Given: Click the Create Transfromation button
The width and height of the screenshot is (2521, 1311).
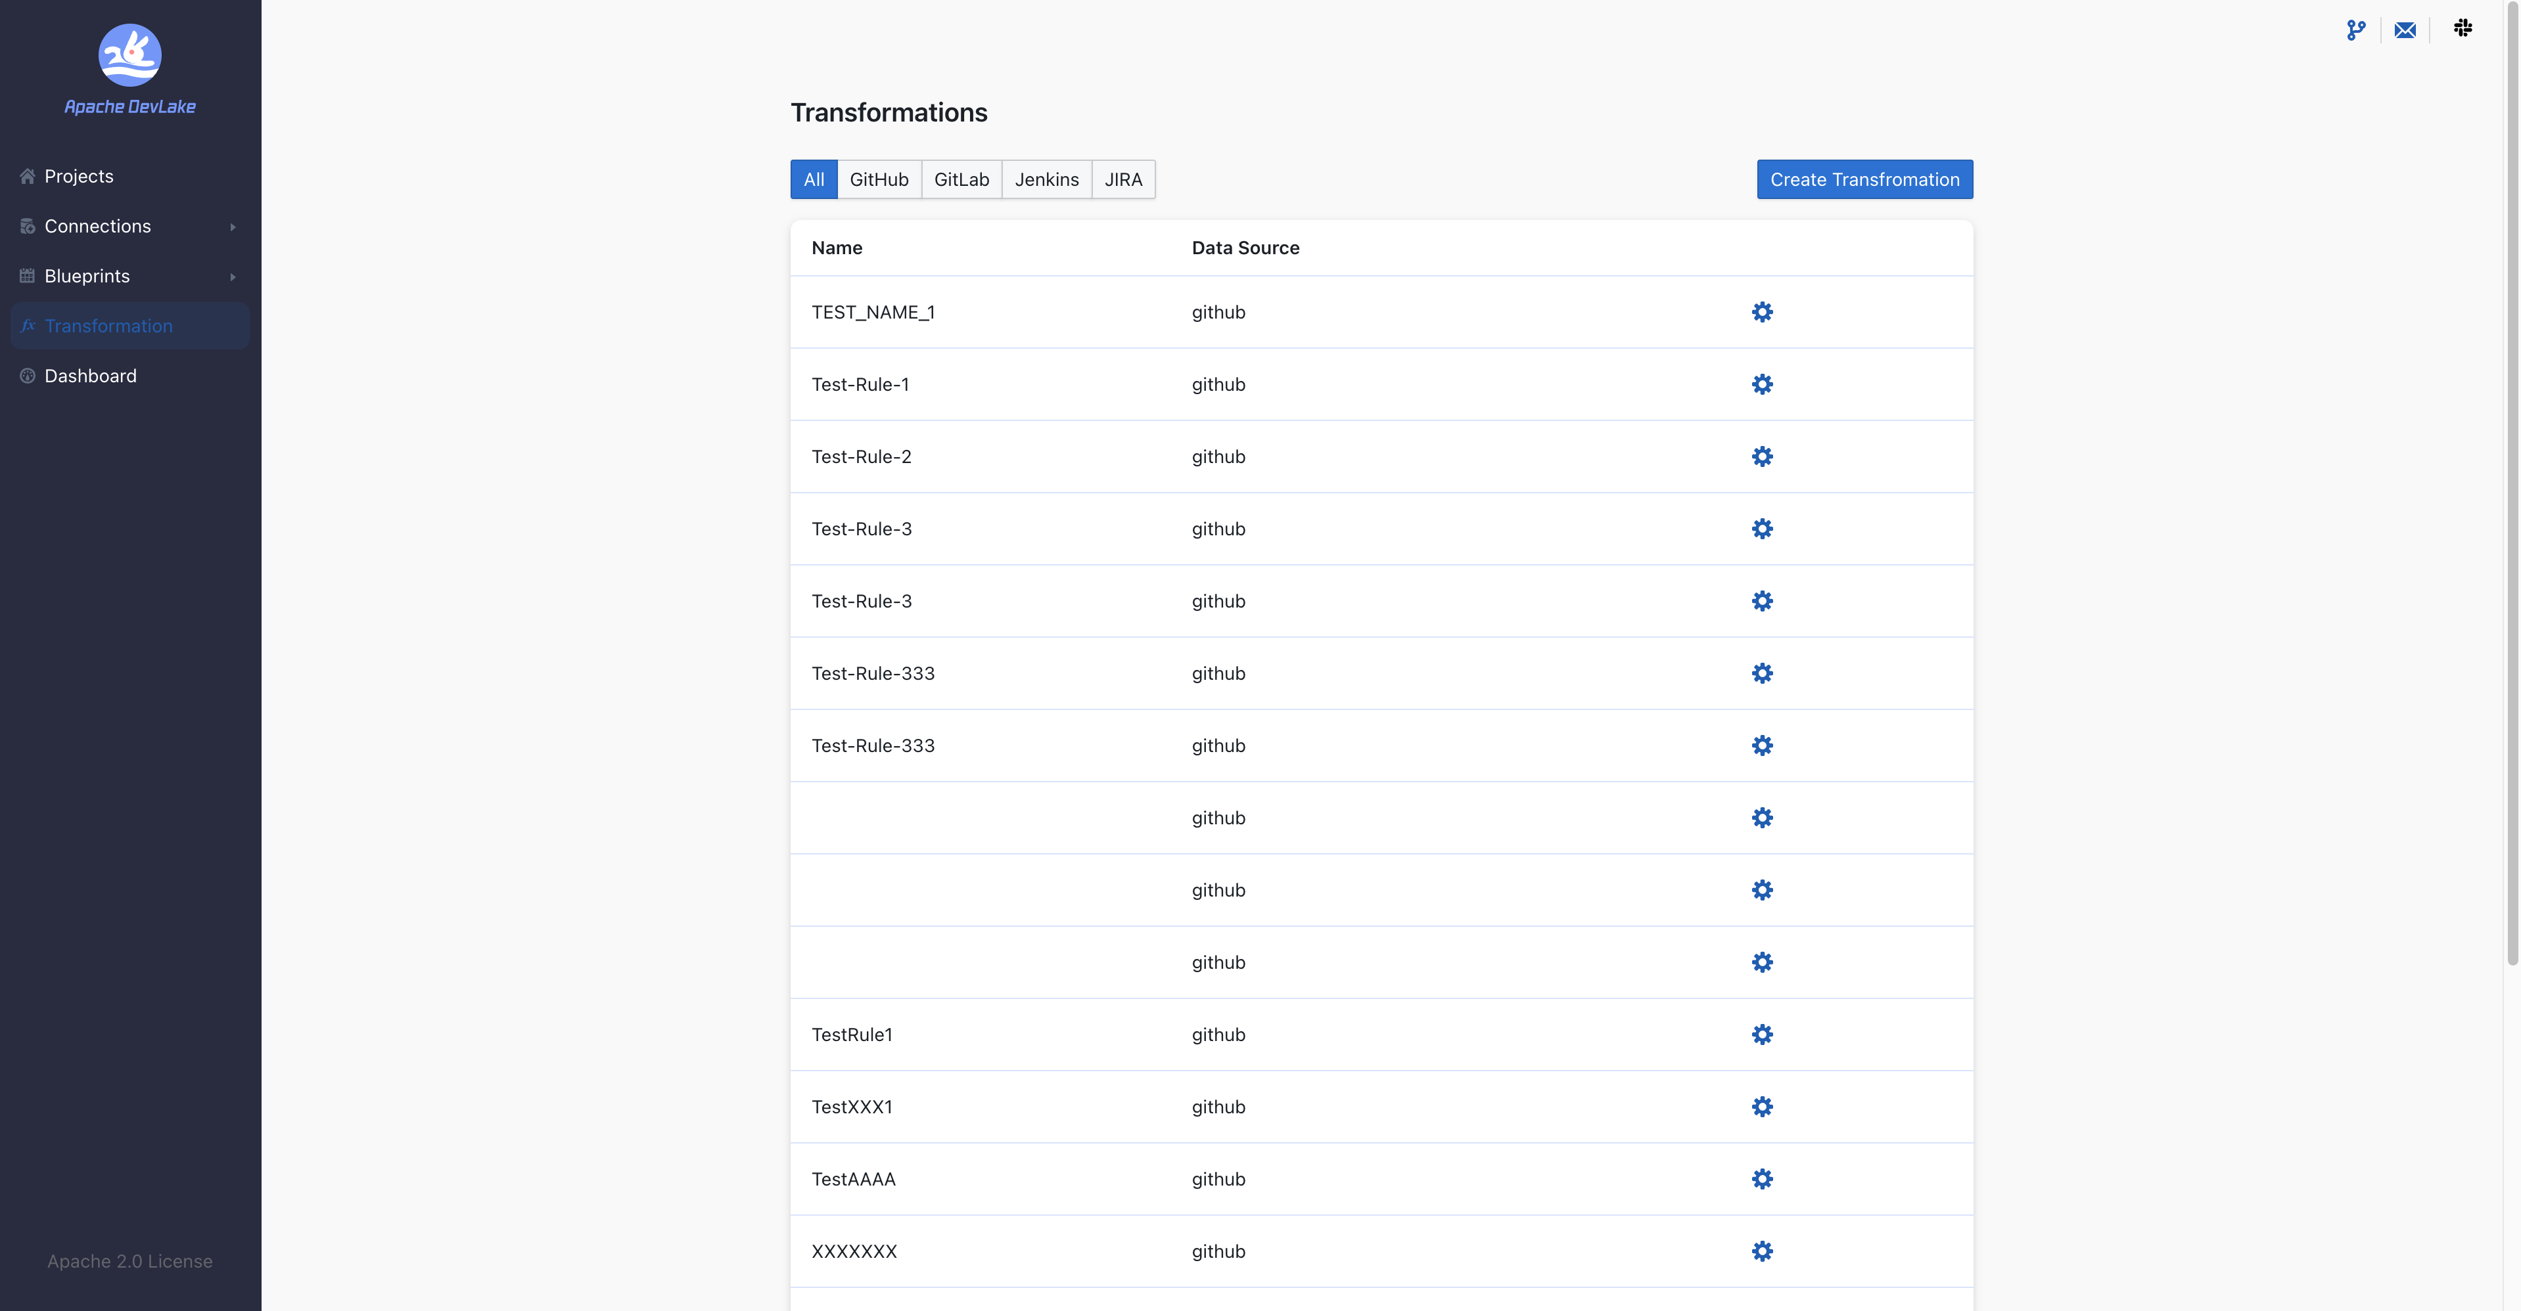Looking at the screenshot, I should click(1864, 179).
